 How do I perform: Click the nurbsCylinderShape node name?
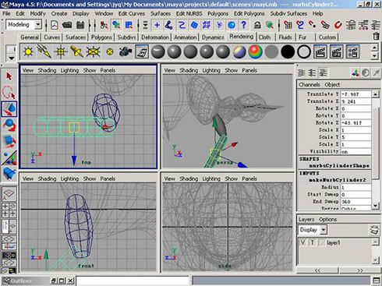339,165
